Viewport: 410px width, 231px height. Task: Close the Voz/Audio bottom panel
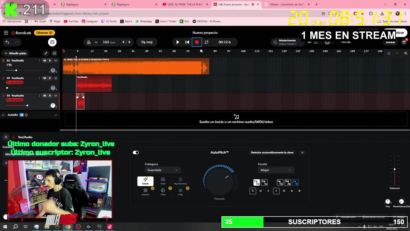(x=6, y=137)
